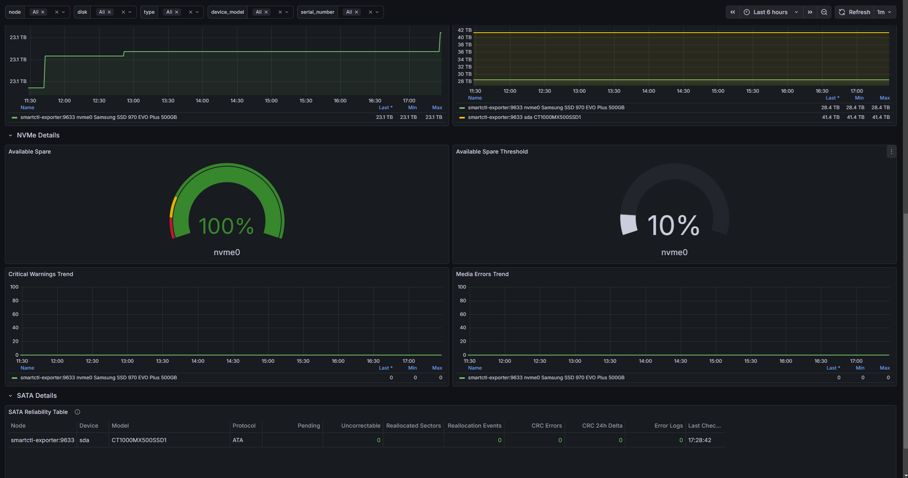Image resolution: width=908 pixels, height=478 pixels.
Task: Toggle nvme0 series in Critical Warnings legend
Action: (x=98, y=378)
